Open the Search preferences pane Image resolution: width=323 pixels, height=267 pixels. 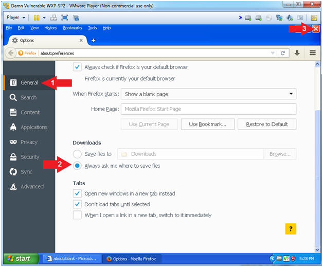(x=29, y=97)
